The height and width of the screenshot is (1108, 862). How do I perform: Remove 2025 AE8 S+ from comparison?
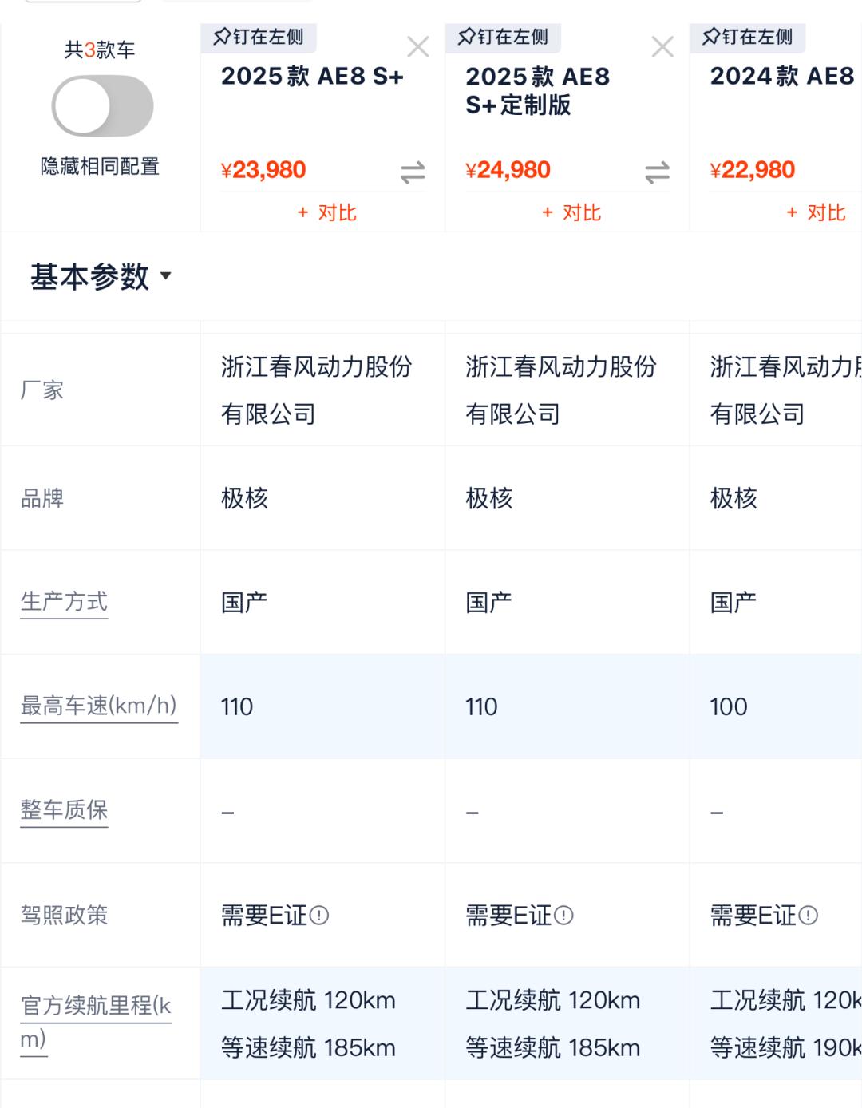tap(418, 47)
